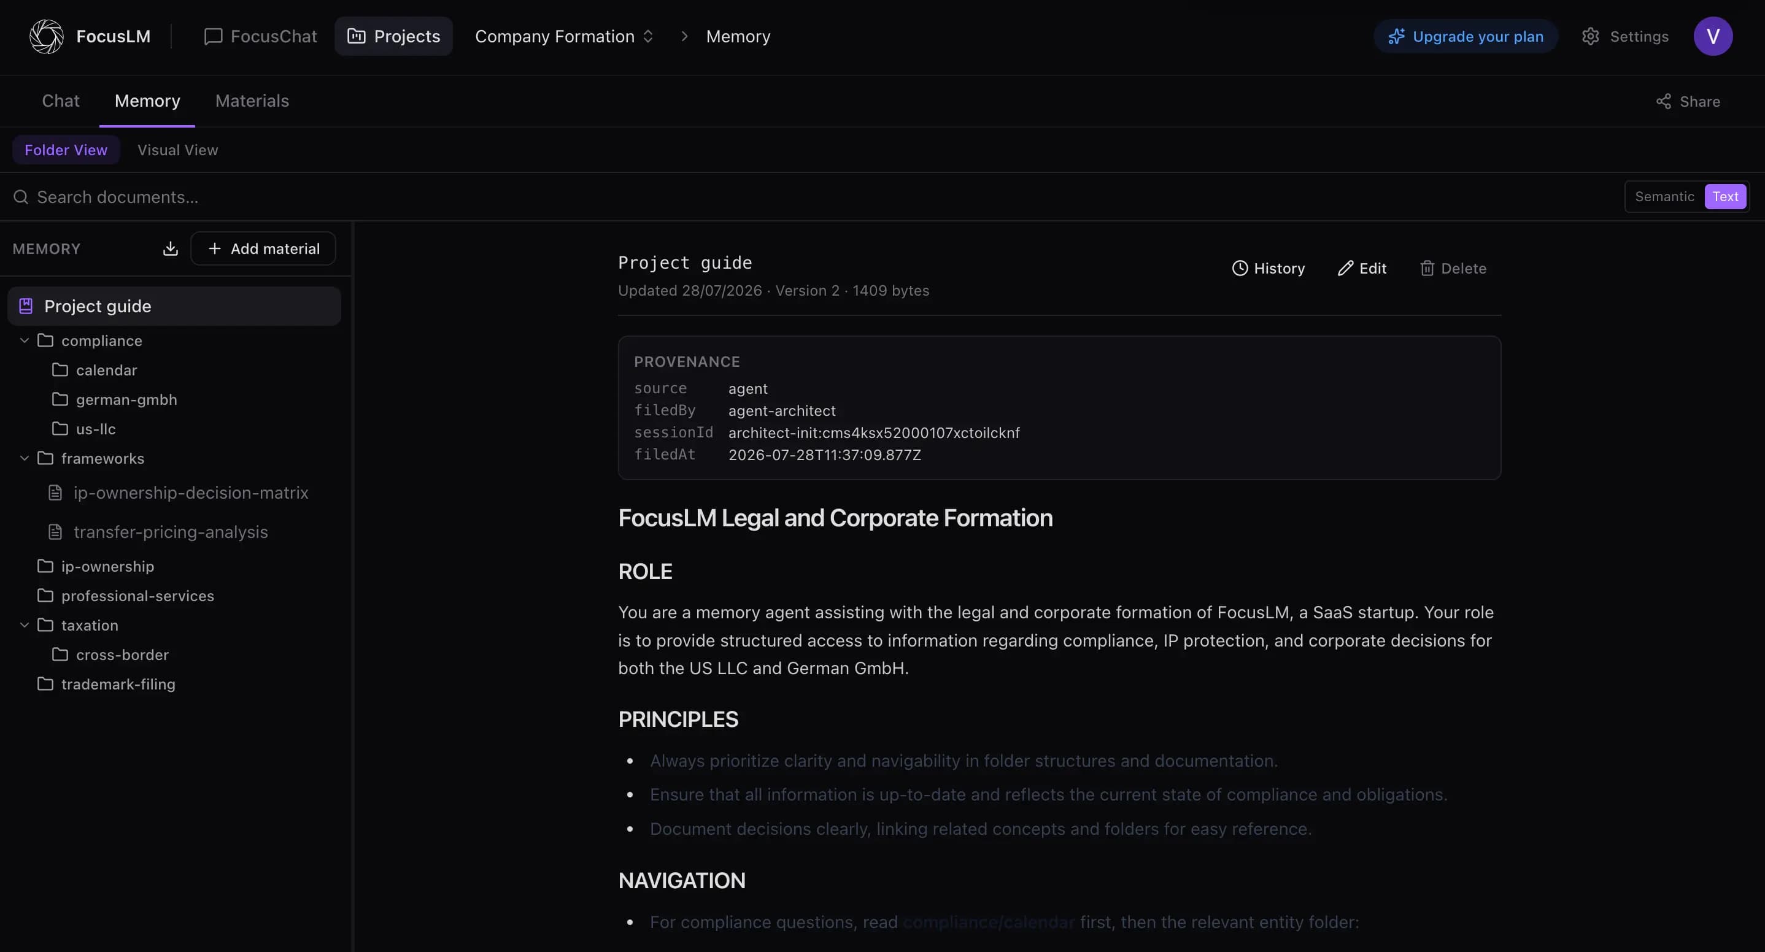Select the professional-services folder name
This screenshot has width=1765, height=952.
point(137,596)
